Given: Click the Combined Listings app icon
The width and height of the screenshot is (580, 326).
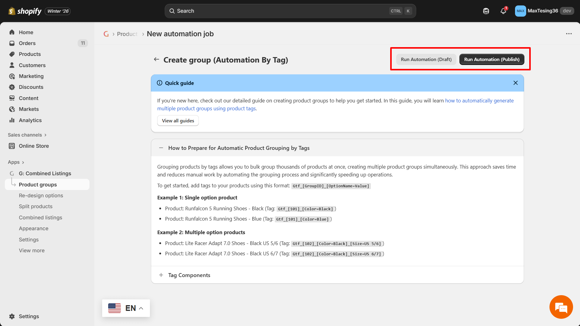Looking at the screenshot, I should click(x=12, y=173).
